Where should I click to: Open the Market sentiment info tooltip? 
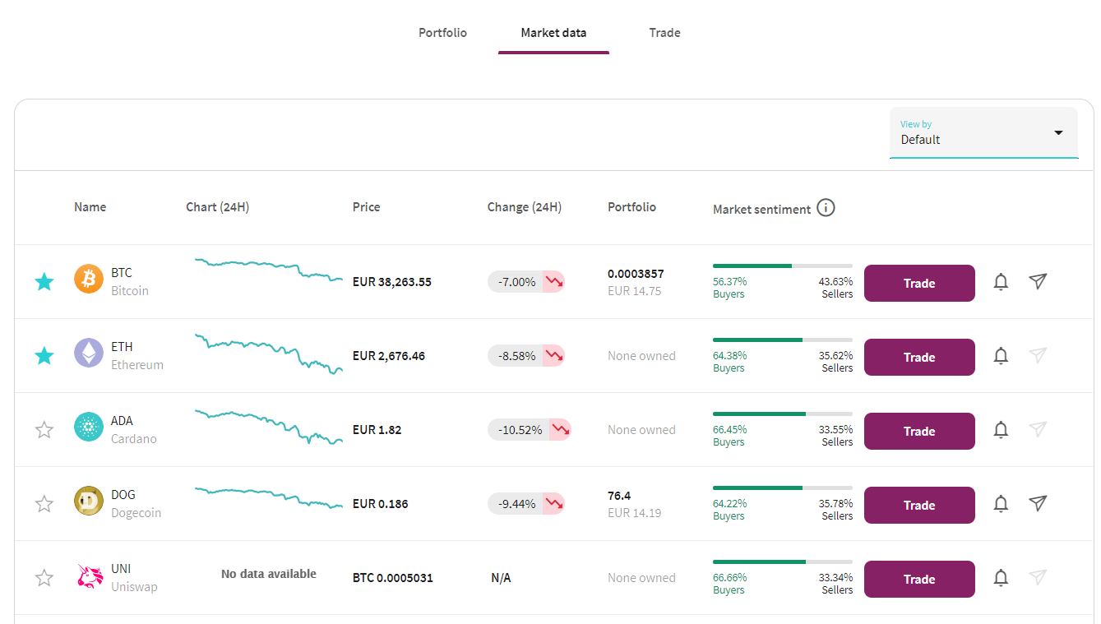pos(826,208)
